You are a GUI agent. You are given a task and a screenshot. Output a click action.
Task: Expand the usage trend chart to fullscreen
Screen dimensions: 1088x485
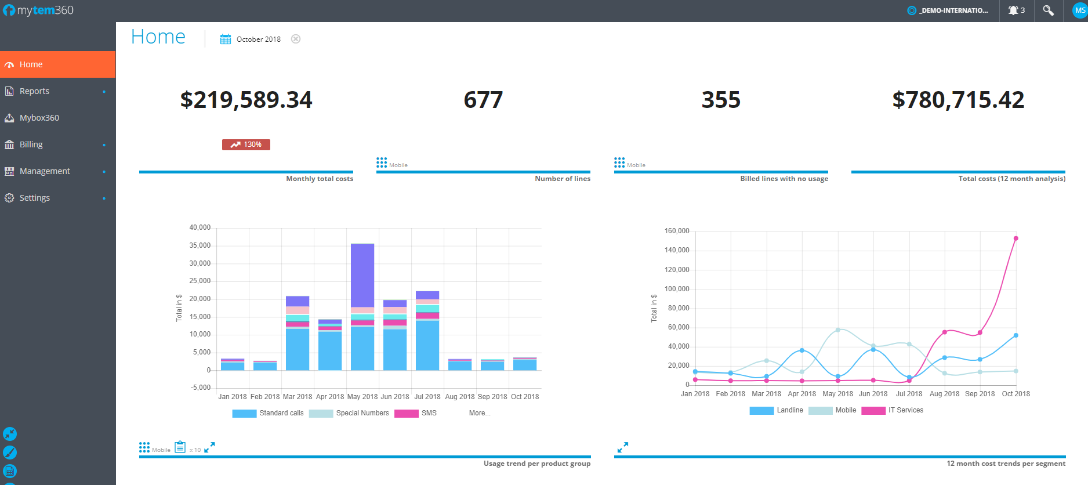[x=209, y=447]
